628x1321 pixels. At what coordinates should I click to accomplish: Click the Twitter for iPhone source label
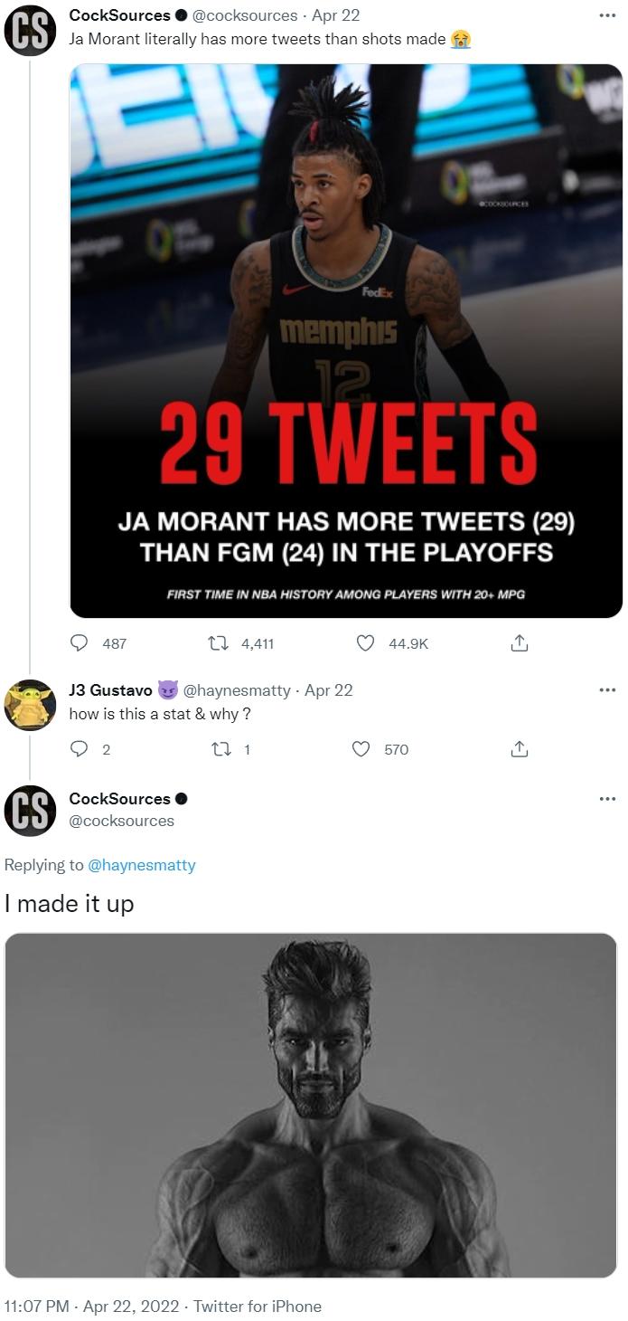[258, 1307]
